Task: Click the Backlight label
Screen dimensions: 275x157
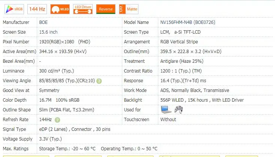Action: (133, 100)
